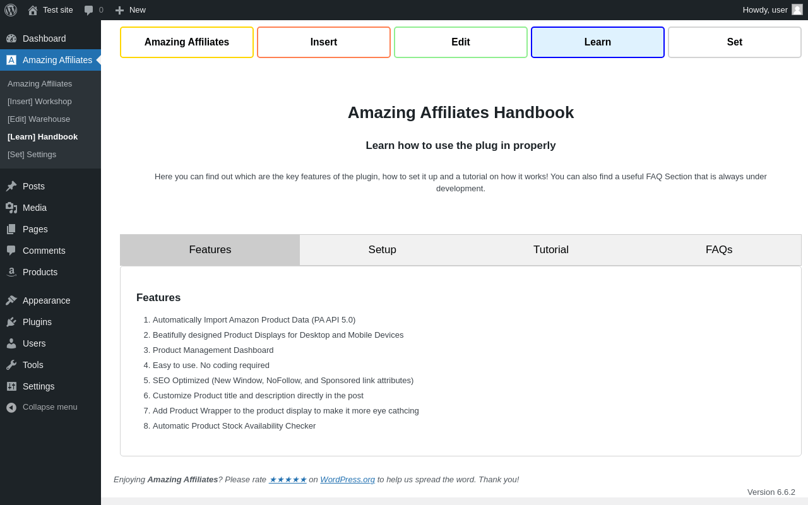Click the user avatar in admin bar
This screenshot has width=808, height=505.
coord(797,9)
